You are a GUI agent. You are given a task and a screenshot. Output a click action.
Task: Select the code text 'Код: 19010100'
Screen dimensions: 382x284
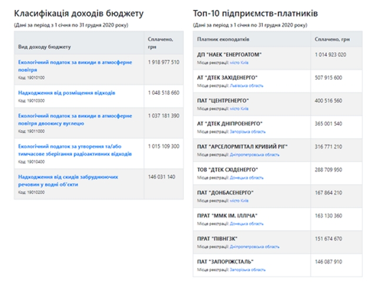31,78
